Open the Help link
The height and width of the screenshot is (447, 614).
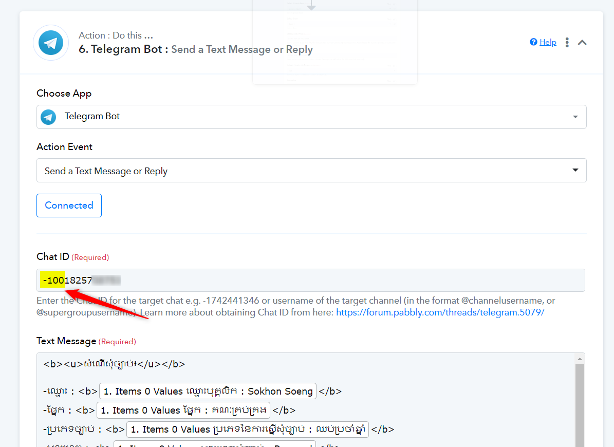(548, 42)
